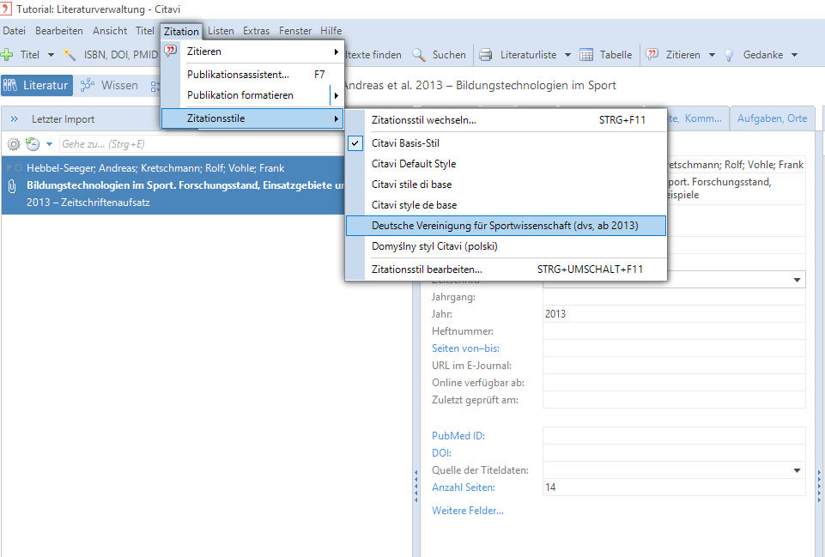Open the Datei menu
Image resolution: width=825 pixels, height=557 pixels.
[x=15, y=31]
